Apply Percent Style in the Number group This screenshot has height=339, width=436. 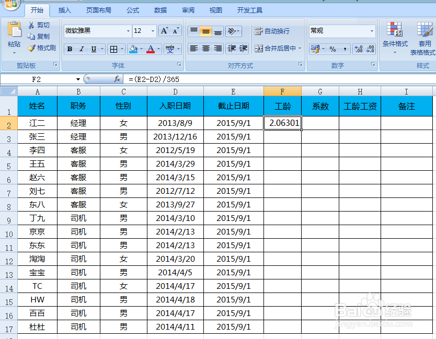[x=332, y=50]
